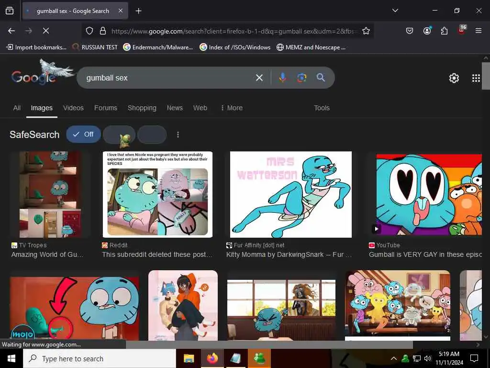The image size is (490, 368).
Task: Toggle the SafeSearch Off chip
Action: pyautogui.click(x=83, y=134)
